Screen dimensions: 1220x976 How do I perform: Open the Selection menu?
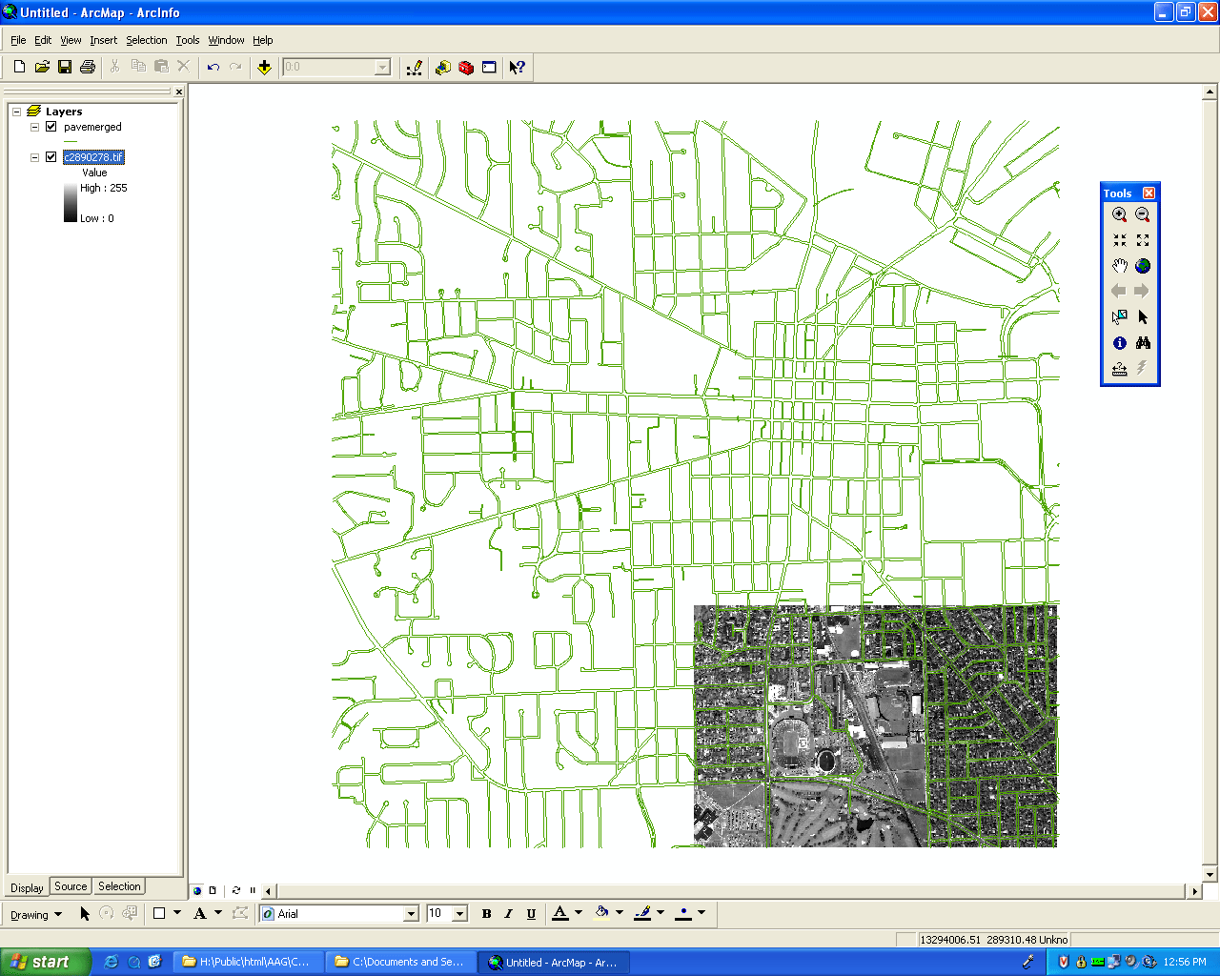146,40
